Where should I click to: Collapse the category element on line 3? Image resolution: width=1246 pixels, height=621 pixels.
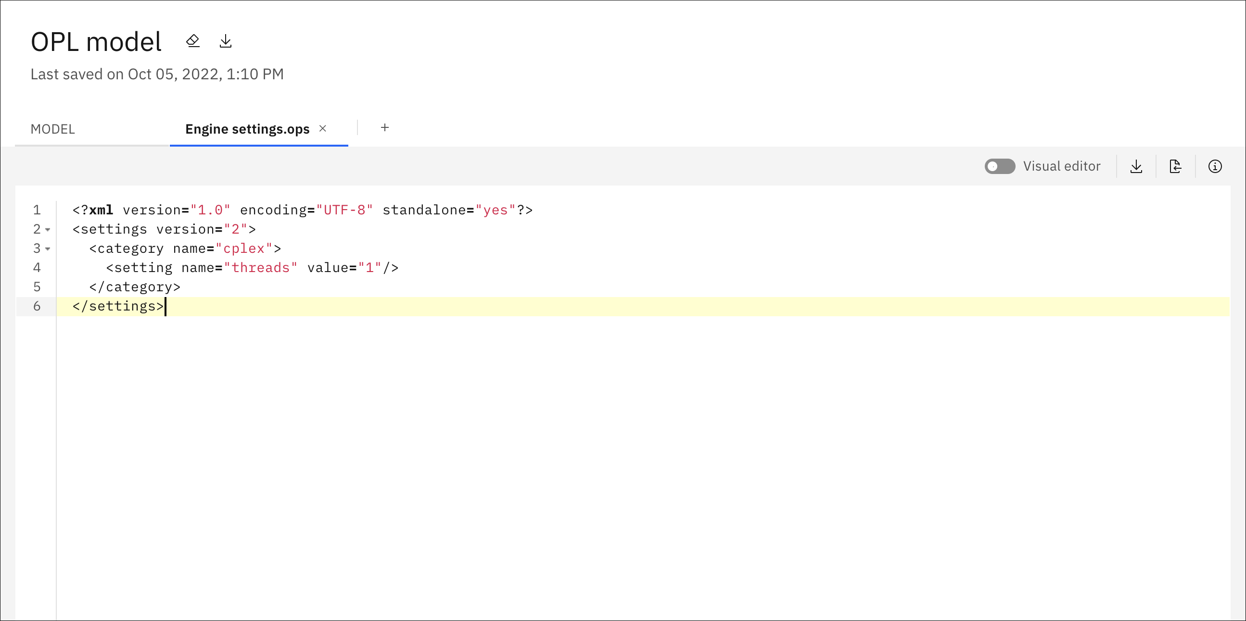click(47, 249)
